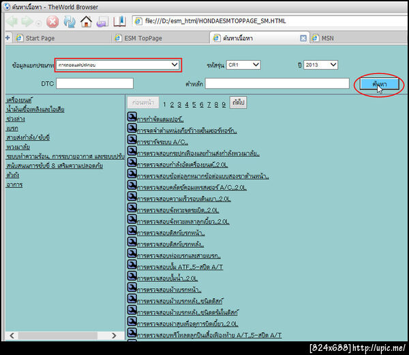
Task: Open the เบรก category link
Action: [12, 128]
